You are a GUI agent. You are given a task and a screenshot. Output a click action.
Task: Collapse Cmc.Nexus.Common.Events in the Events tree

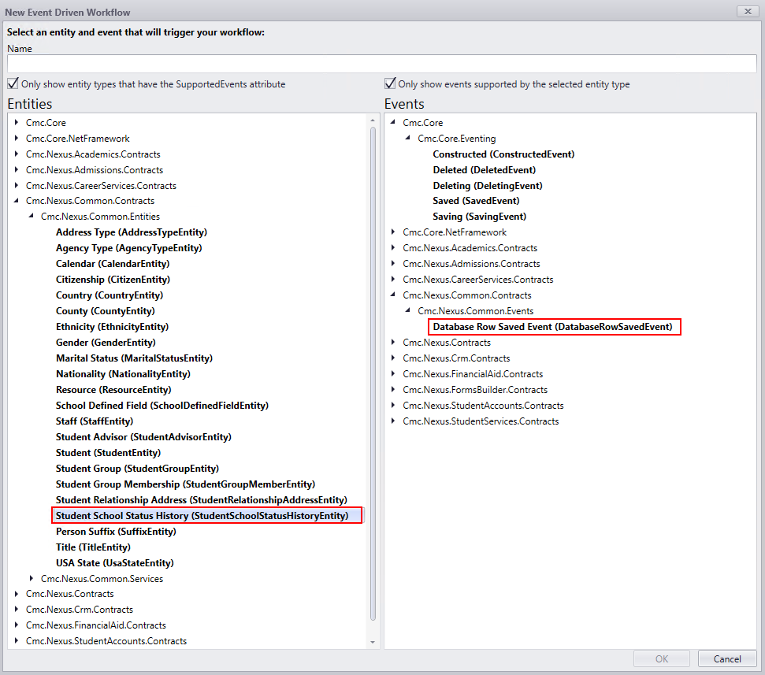[407, 310]
